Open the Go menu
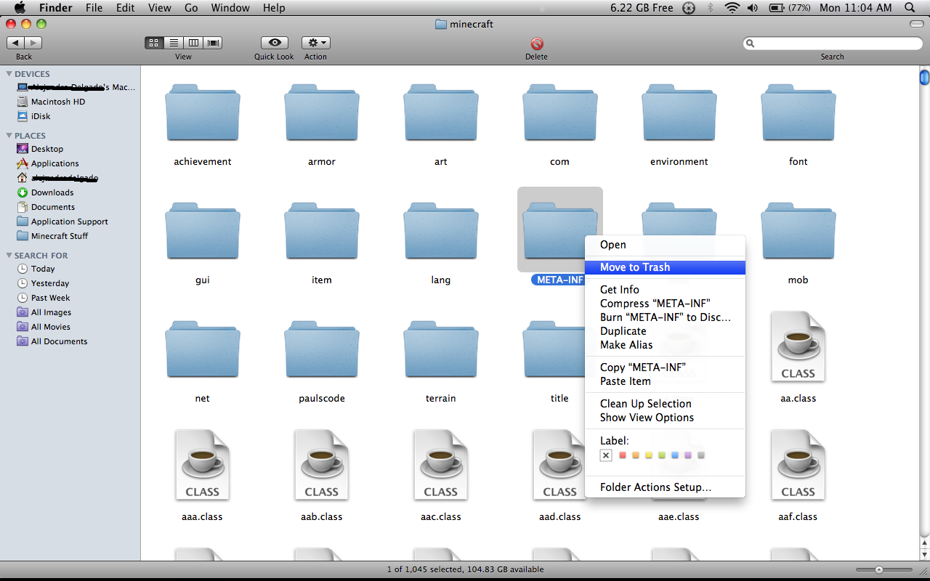Image resolution: width=930 pixels, height=581 pixels. pos(191,8)
